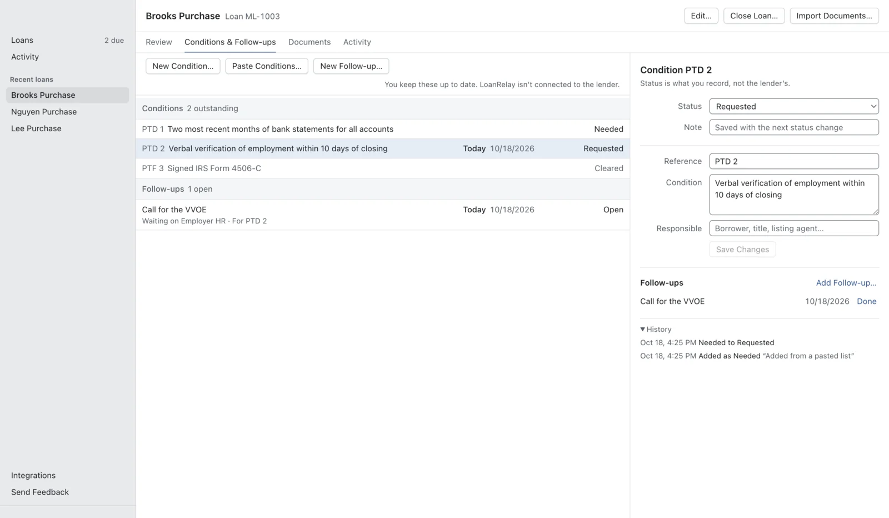
Task: Click the Loan ML-1003 label
Action: point(252,16)
